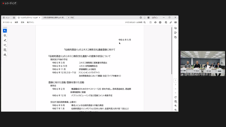The image size is (226, 127).
Task: Click the print icon
Action: click(160, 22)
